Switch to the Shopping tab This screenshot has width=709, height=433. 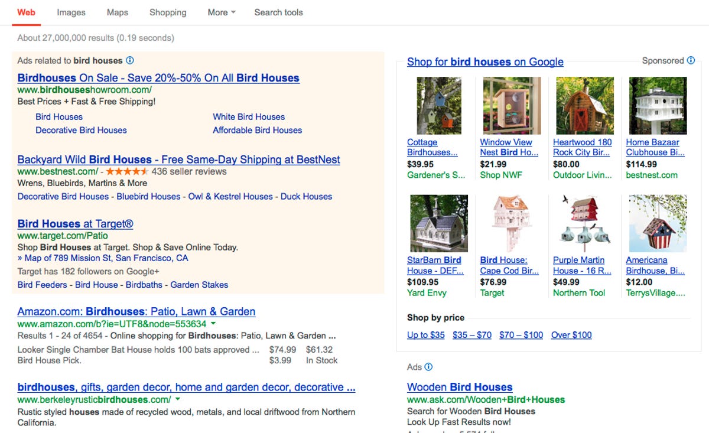167,12
